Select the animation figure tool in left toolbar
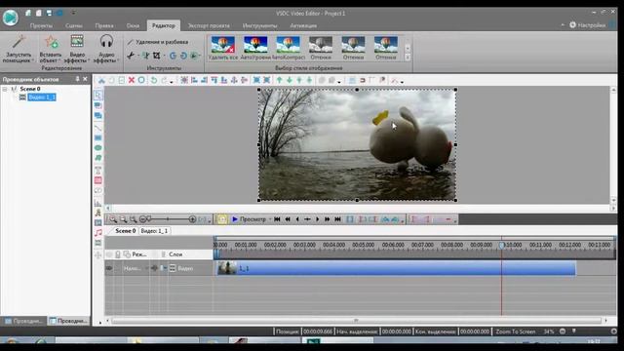 pyautogui.click(x=97, y=213)
